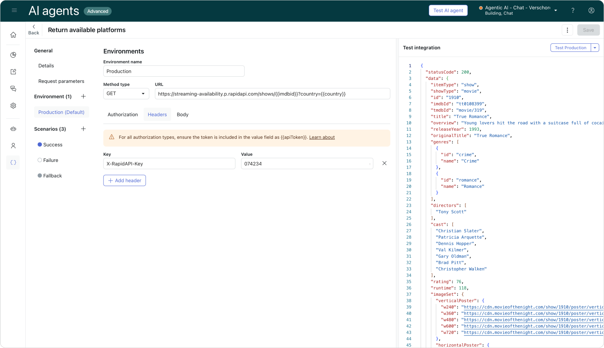Add a new environment with plus icon
The height and width of the screenshot is (348, 604).
point(83,97)
